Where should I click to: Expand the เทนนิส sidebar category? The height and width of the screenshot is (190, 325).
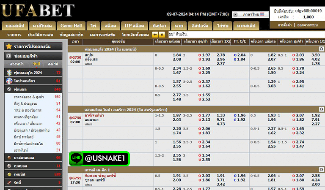(33, 174)
